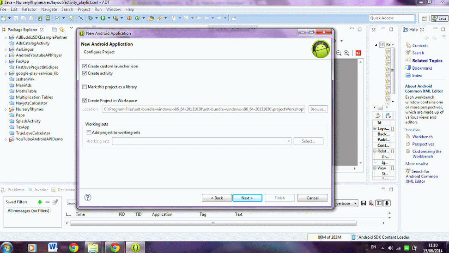Collapse All in Package Explorer
Viewport: 449px width, 253px height.
click(55, 30)
